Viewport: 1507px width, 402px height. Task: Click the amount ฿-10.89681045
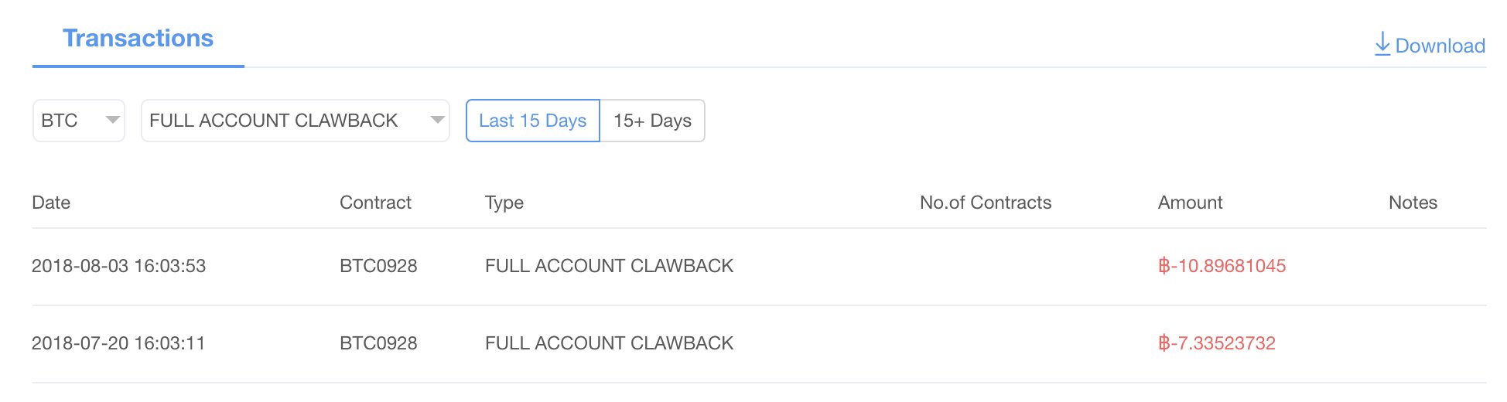[1222, 266]
